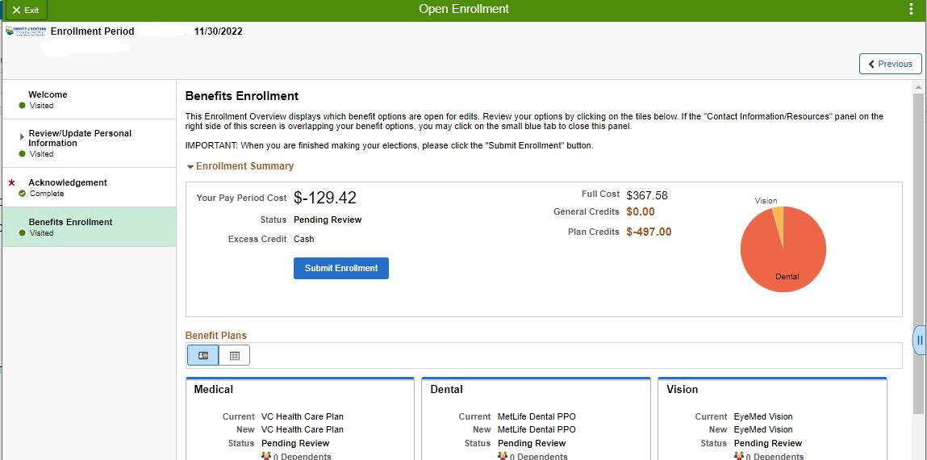927x460 pixels.
Task: Click the Submit Enrollment button
Action: coord(341,268)
